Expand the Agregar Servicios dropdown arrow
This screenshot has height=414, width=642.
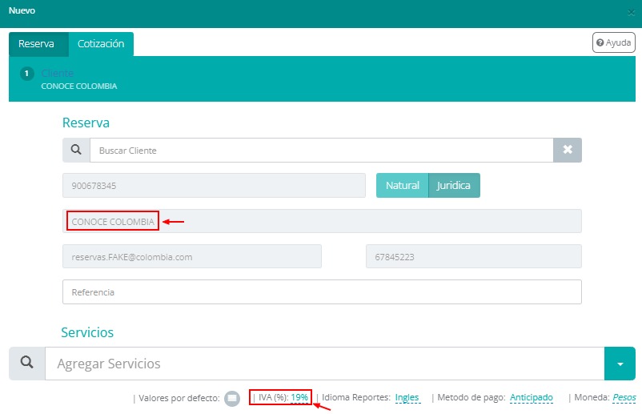point(620,364)
